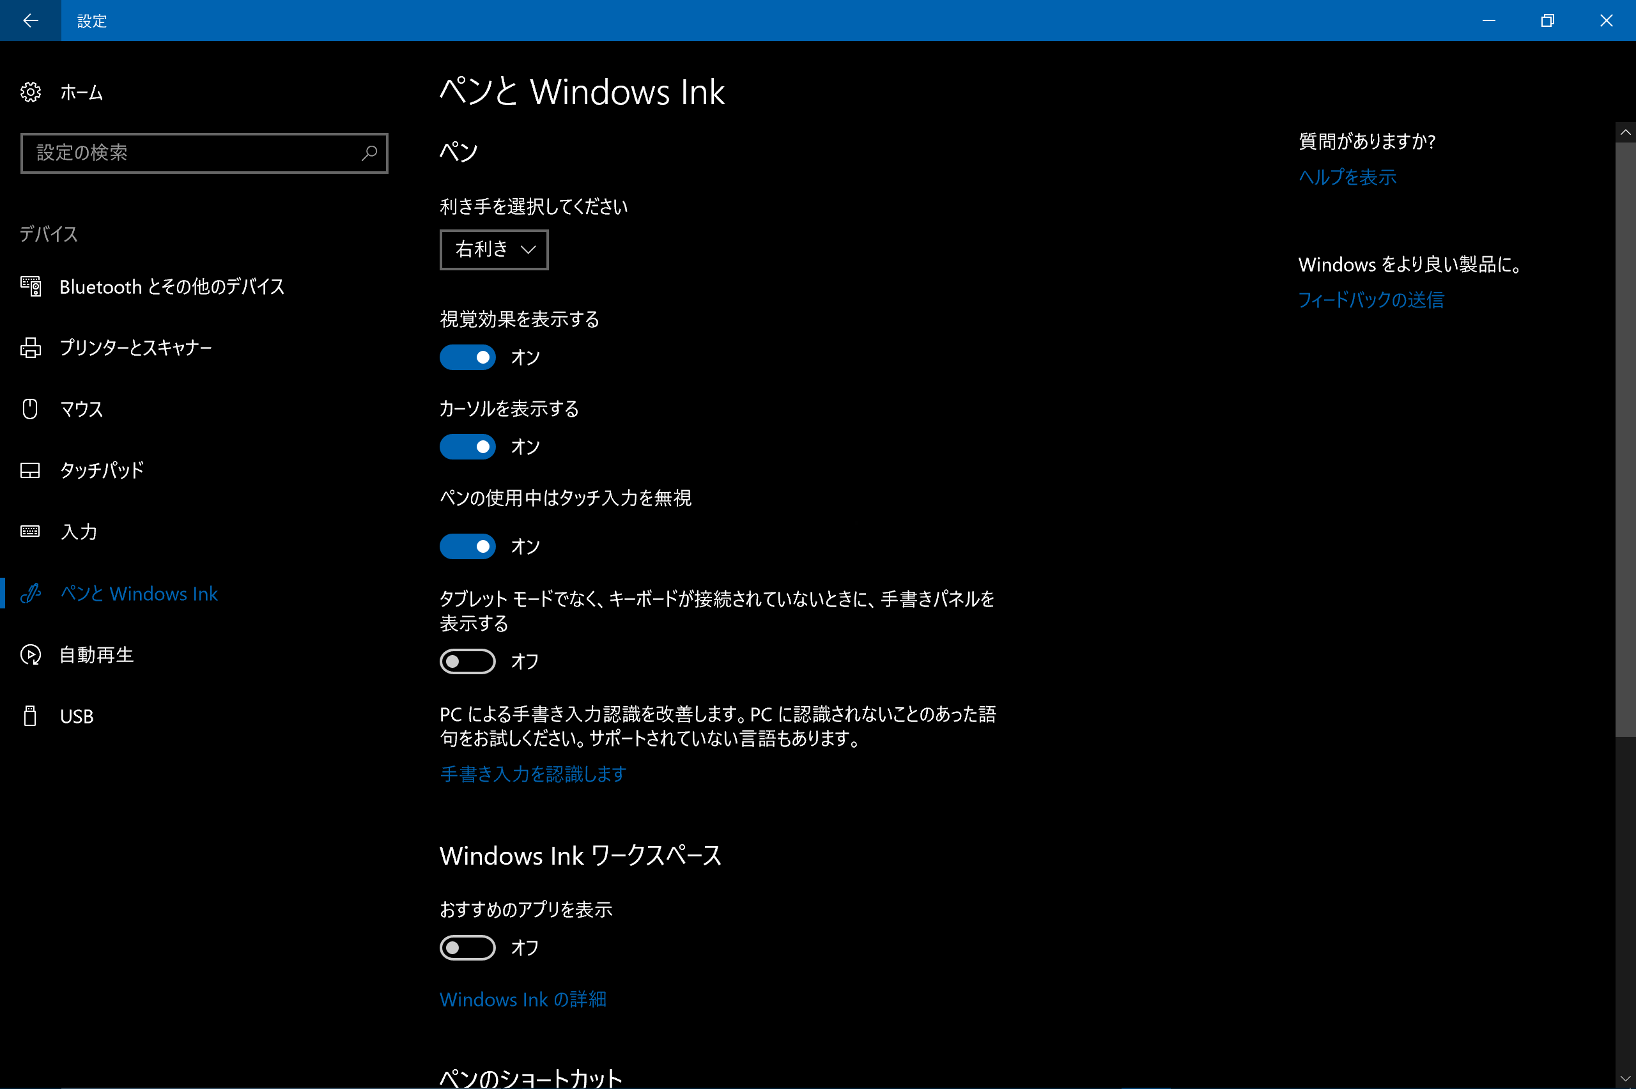Click the touchpad icon in sidebar

tap(31, 470)
